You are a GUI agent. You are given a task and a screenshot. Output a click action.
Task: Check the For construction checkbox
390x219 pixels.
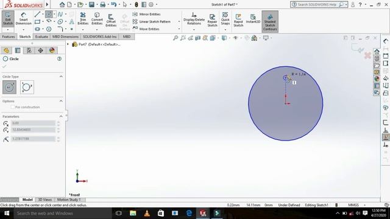(x=12, y=107)
